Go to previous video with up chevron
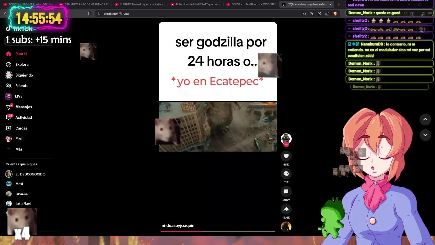 coord(425,119)
